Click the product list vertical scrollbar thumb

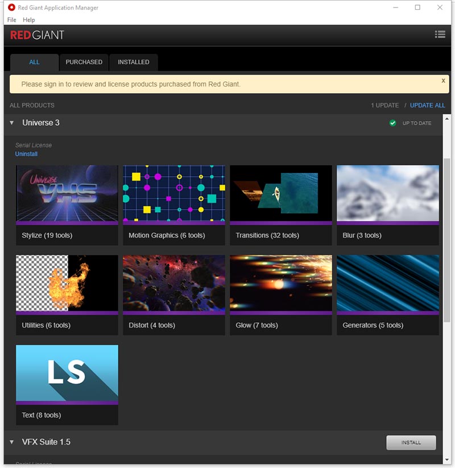point(446,241)
